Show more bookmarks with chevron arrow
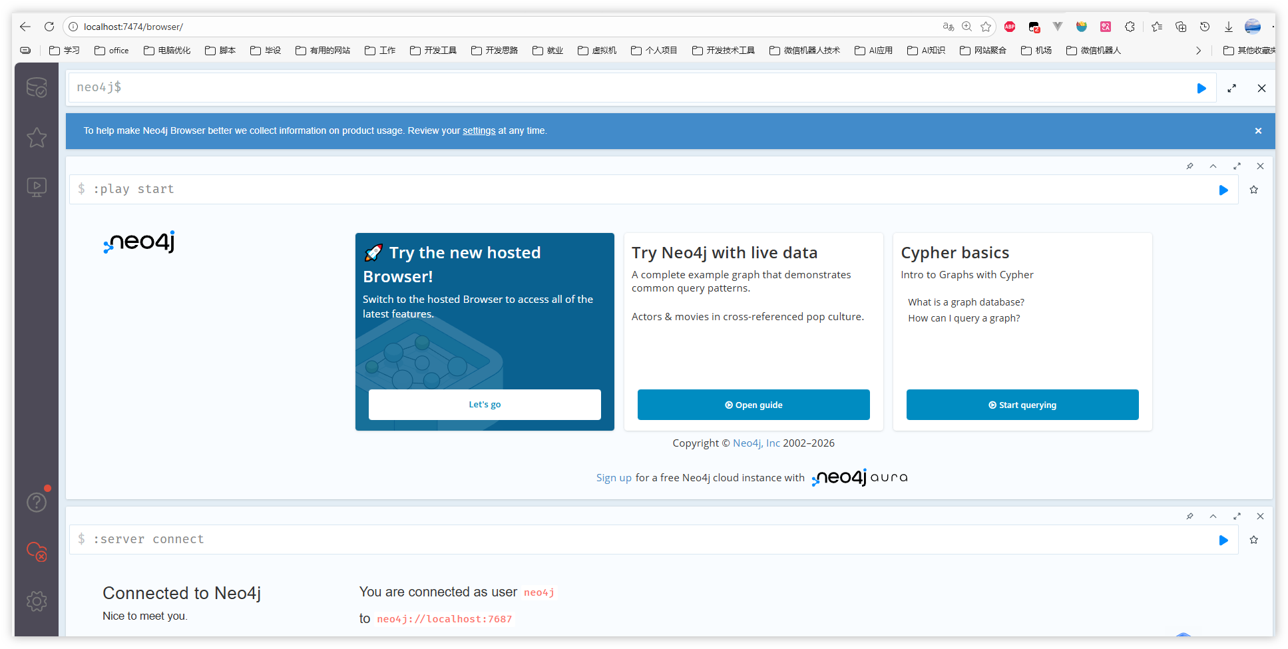The width and height of the screenshot is (1288, 649). [x=1198, y=51]
